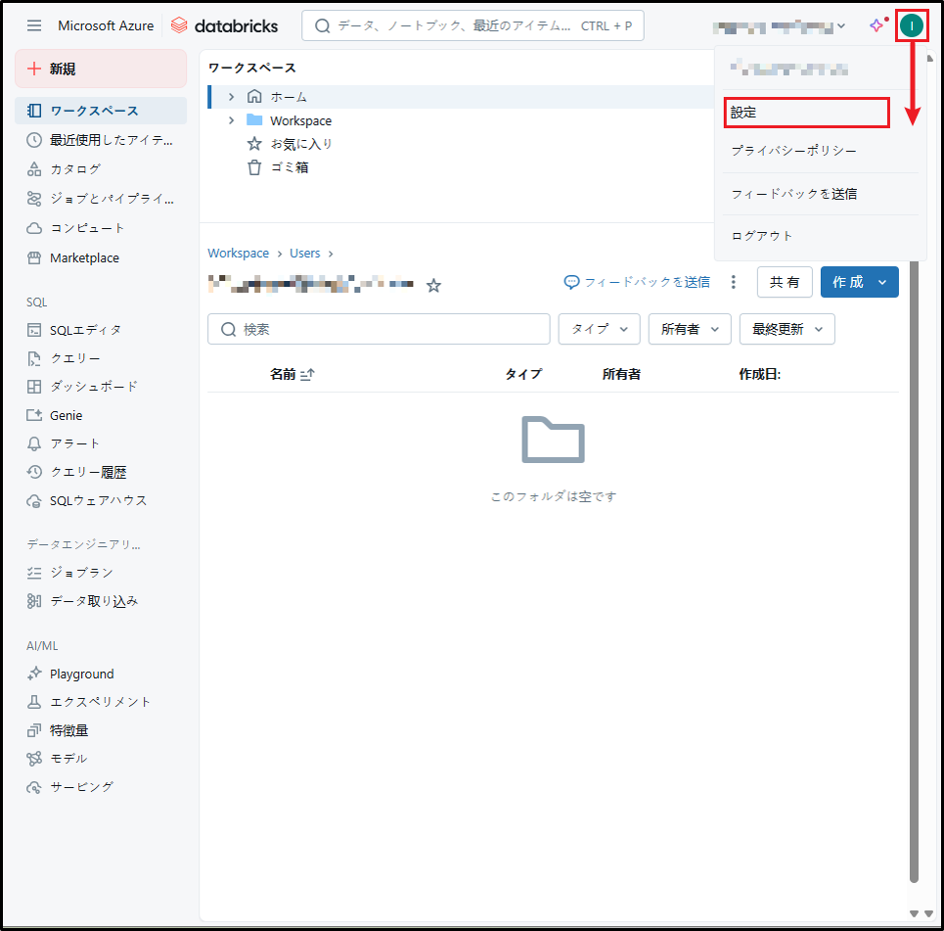
Task: Click the アラート bell icon
Action: pos(34,444)
